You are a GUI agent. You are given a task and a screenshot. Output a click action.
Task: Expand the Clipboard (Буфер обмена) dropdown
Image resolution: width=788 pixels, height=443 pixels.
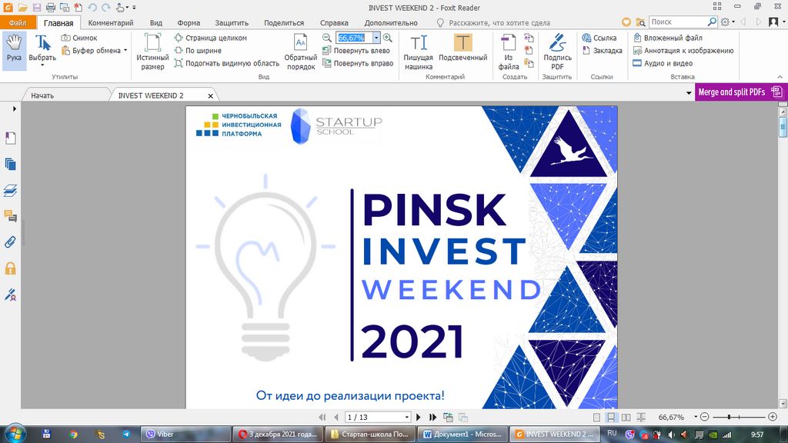tap(125, 51)
